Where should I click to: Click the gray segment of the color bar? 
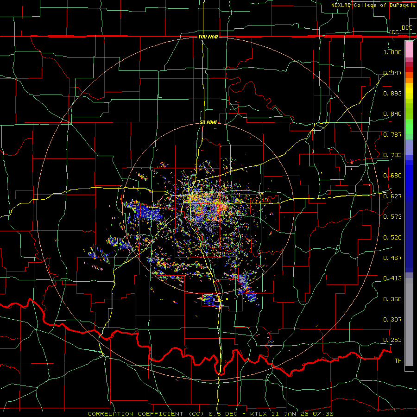[x=409, y=322]
